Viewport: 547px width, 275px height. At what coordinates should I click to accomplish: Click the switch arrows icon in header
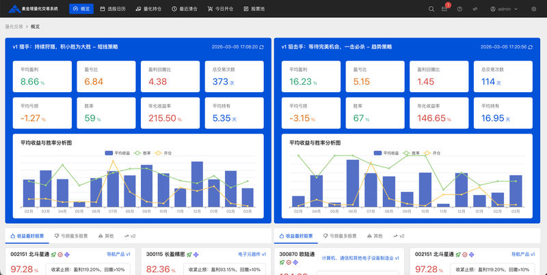(x=475, y=10)
